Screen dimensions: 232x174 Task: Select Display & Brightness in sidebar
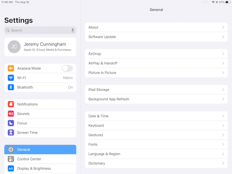(x=40, y=169)
